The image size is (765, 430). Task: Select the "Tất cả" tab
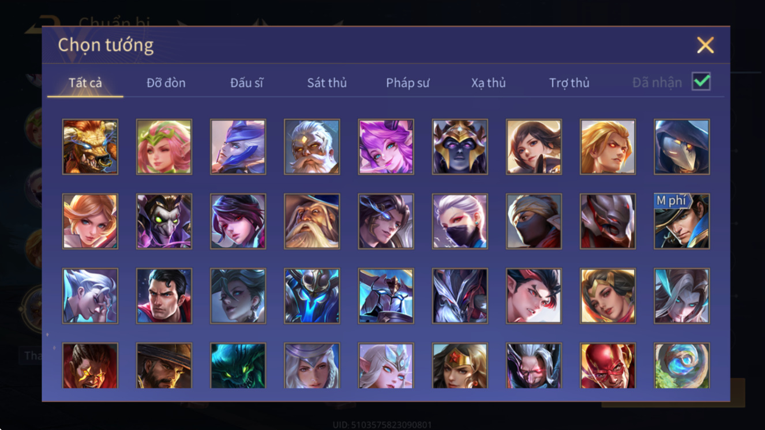point(85,82)
